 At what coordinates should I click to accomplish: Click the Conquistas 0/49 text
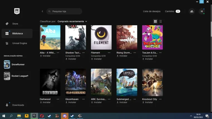(149, 56)
